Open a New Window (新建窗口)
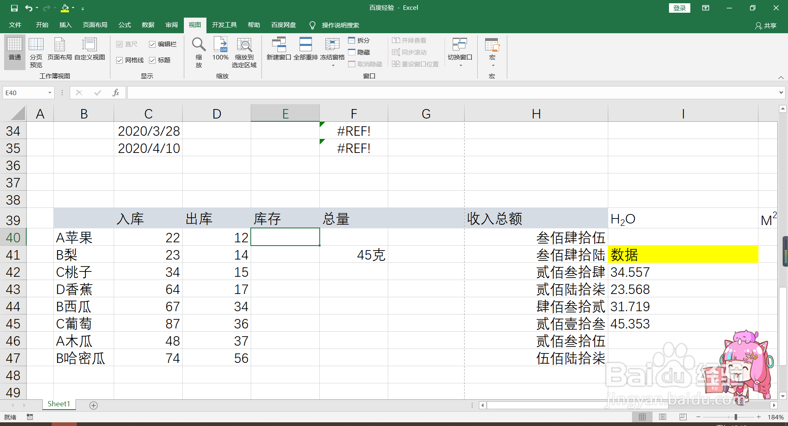This screenshot has width=788, height=426. tap(279, 49)
